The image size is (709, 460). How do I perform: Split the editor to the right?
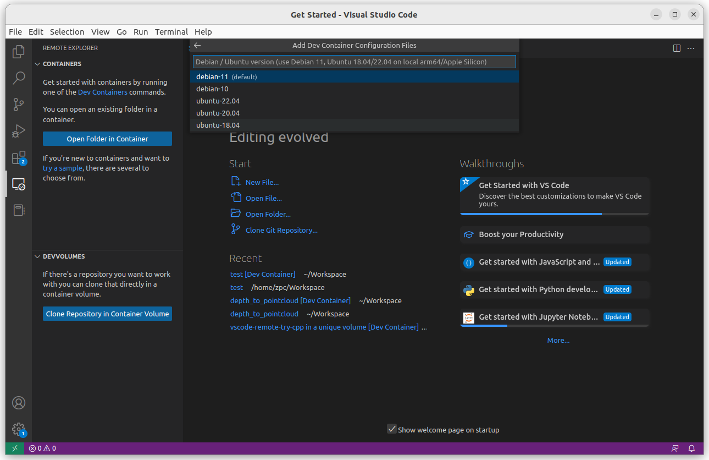point(677,48)
